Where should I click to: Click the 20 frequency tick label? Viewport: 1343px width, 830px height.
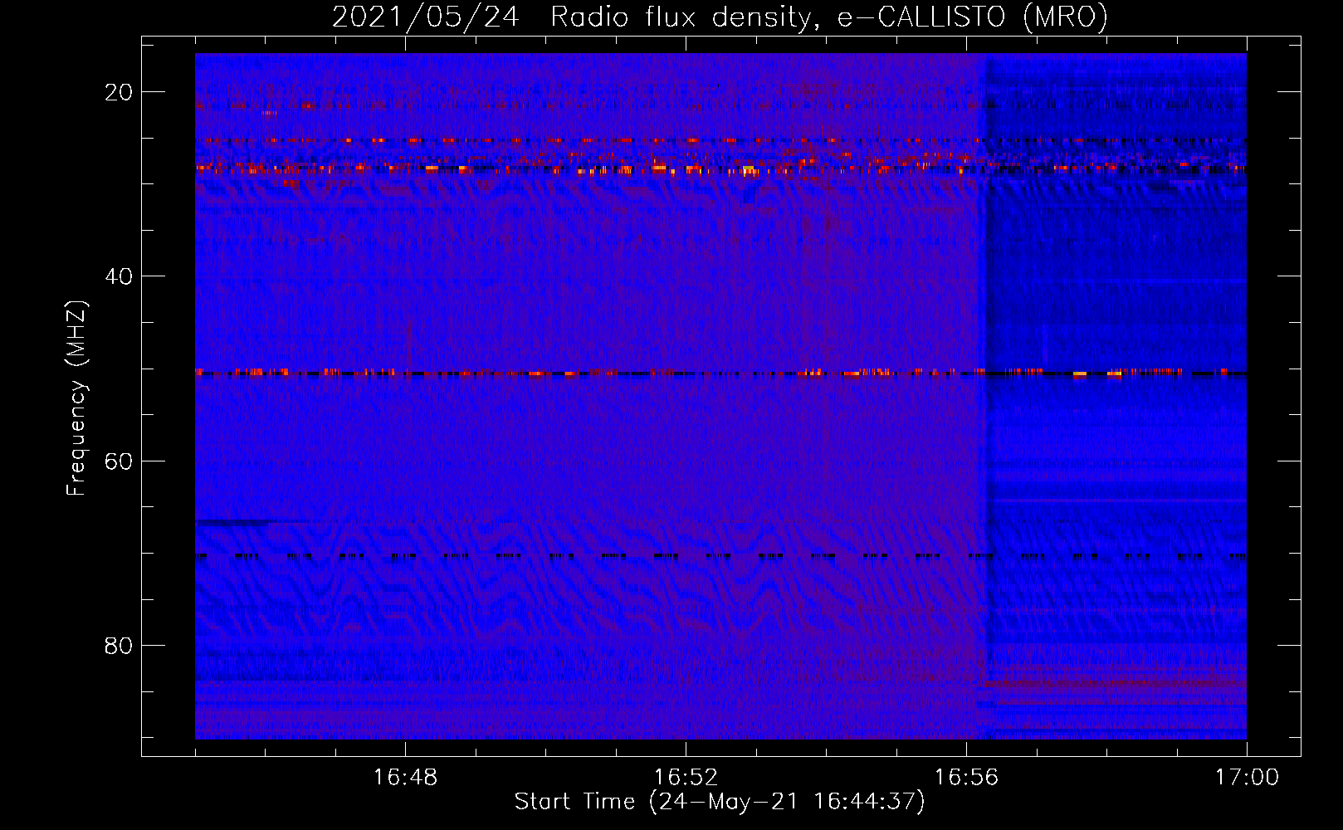coord(120,92)
